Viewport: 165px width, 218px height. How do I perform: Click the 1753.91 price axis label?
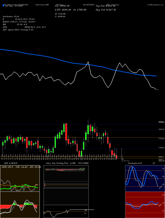[x=161, y=138]
